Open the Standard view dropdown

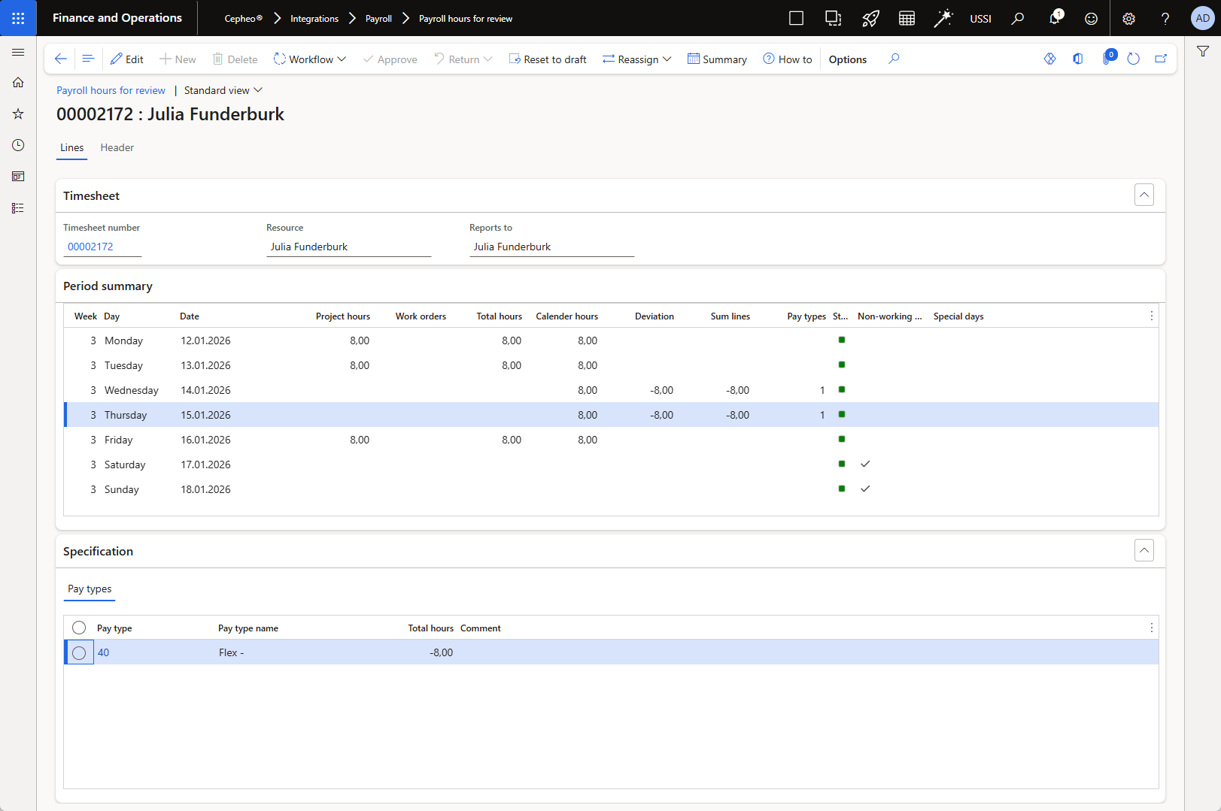pos(223,90)
